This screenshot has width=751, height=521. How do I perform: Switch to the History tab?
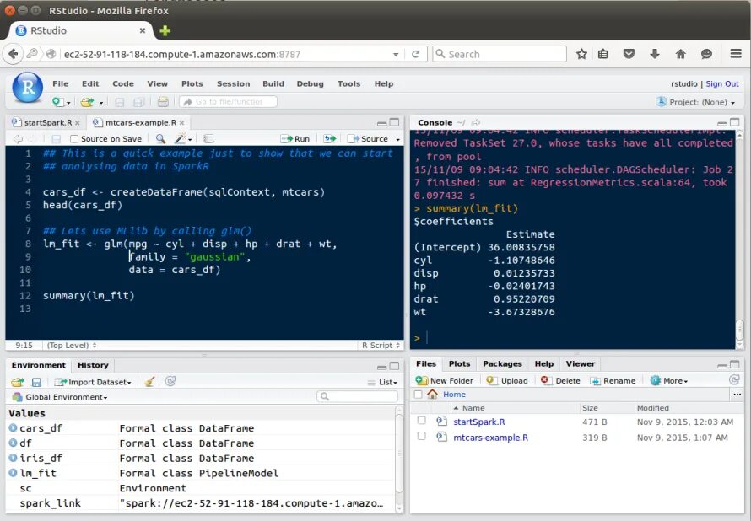click(93, 365)
